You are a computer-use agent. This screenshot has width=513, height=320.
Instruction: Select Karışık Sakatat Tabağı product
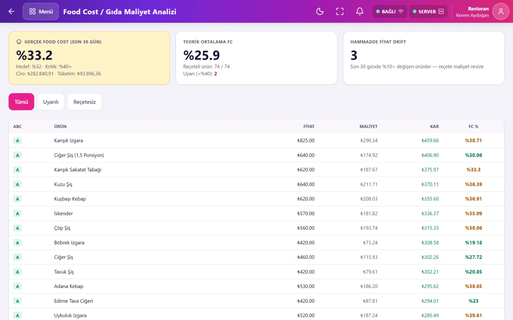(x=78, y=170)
